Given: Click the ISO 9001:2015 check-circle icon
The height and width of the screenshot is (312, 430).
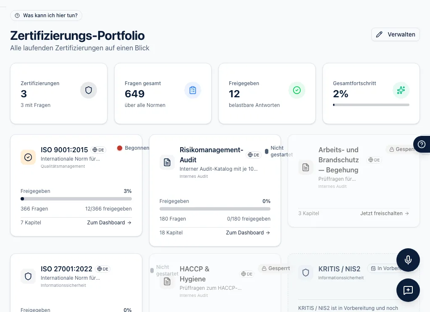Looking at the screenshot, I should pos(28,157).
